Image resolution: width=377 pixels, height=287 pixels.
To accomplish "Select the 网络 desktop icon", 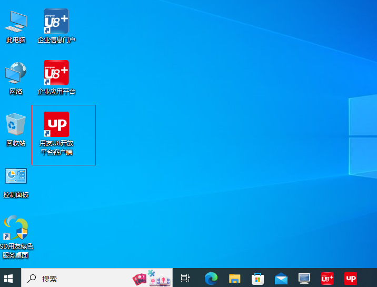I will coord(16,73).
